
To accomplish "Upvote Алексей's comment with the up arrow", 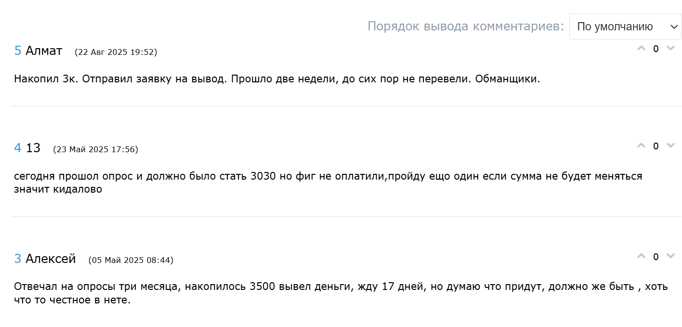I will (x=641, y=256).
